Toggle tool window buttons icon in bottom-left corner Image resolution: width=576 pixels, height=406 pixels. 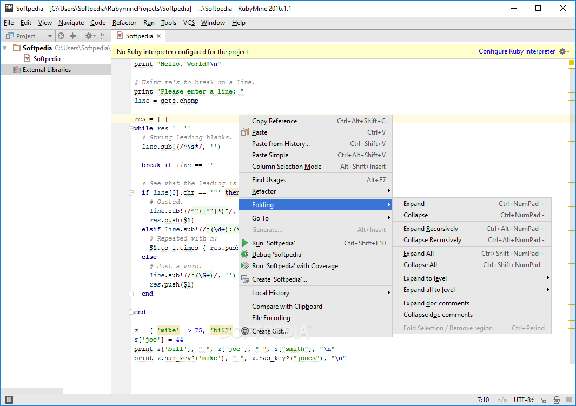pyautogui.click(x=9, y=400)
